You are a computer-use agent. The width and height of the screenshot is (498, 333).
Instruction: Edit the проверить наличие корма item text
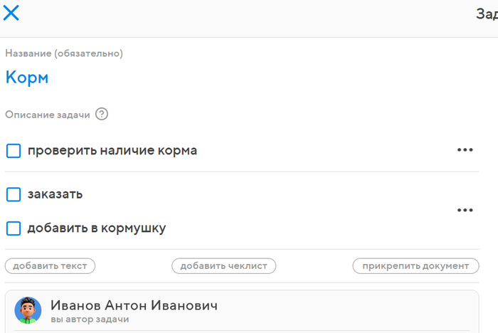click(112, 151)
